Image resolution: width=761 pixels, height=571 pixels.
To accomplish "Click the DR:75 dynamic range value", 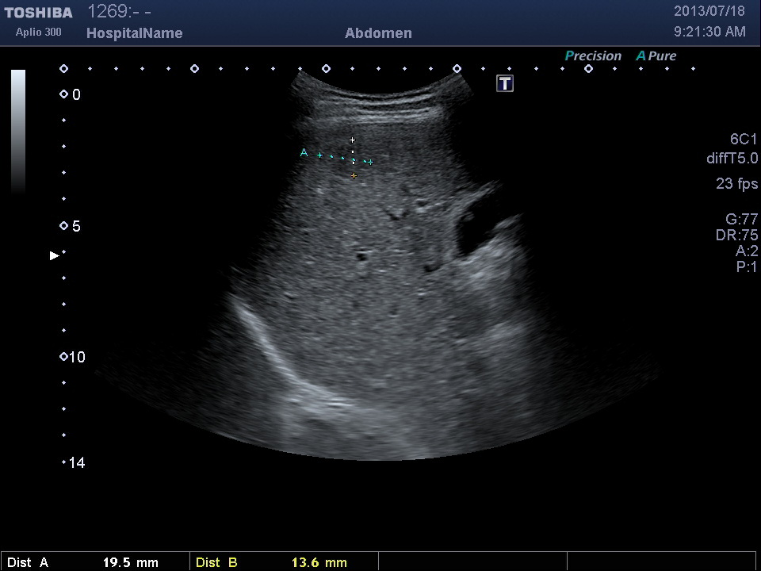I will (x=736, y=236).
